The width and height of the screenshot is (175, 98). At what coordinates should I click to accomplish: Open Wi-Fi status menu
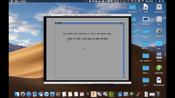coord(132,1)
